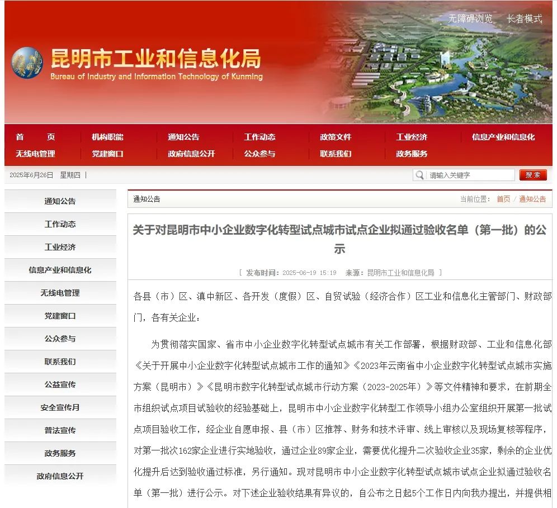
Task: Select 党建窗口 from the sidebar list
Action: 59,315
